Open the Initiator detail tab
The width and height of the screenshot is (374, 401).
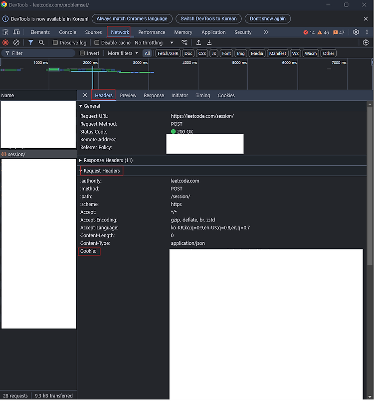180,95
